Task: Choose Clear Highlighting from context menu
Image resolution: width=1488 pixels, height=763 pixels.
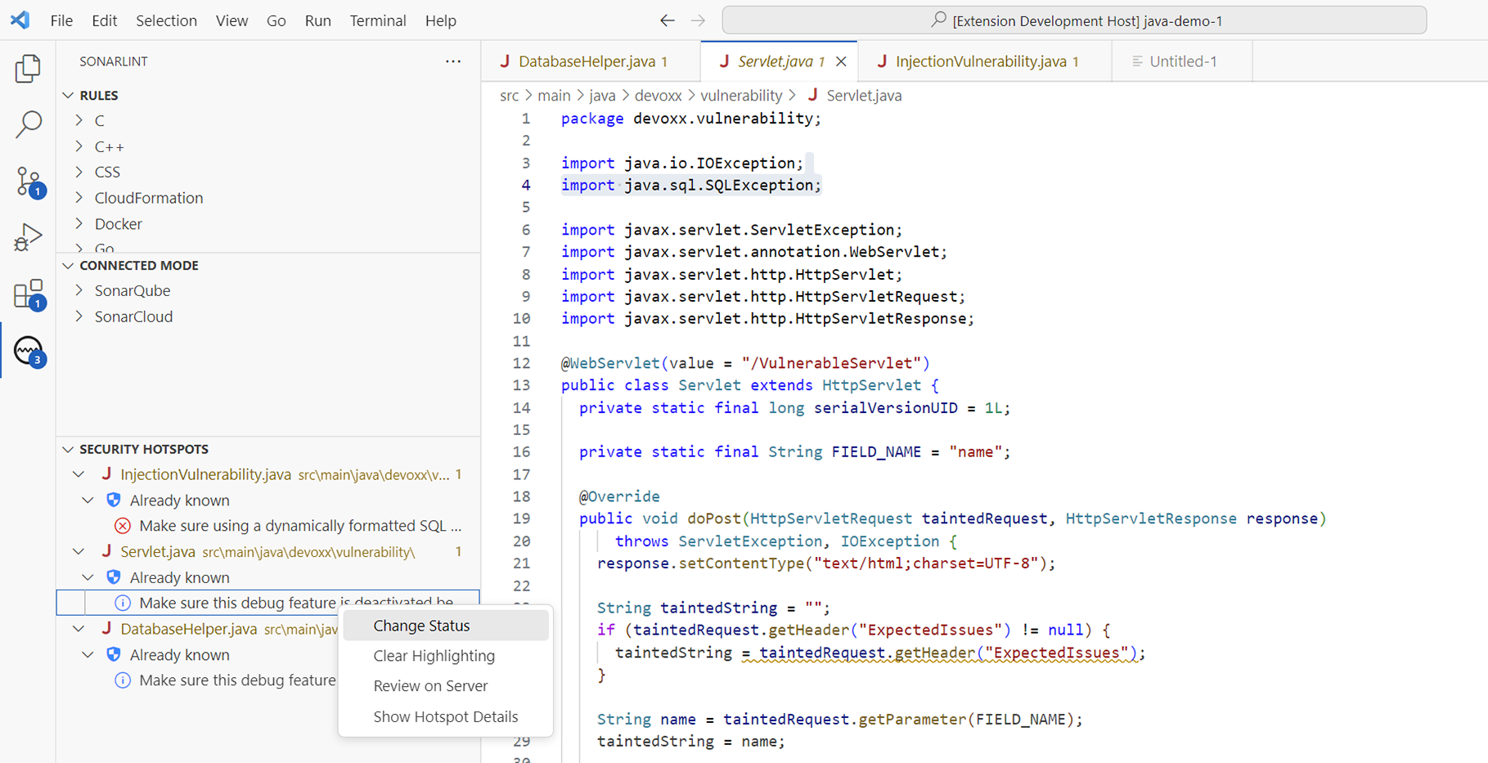Action: pos(446,656)
